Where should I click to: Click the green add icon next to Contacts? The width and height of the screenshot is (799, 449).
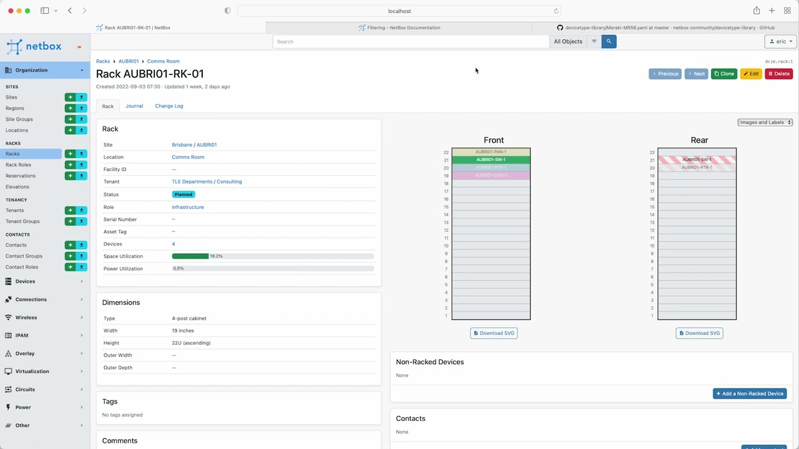(x=70, y=244)
